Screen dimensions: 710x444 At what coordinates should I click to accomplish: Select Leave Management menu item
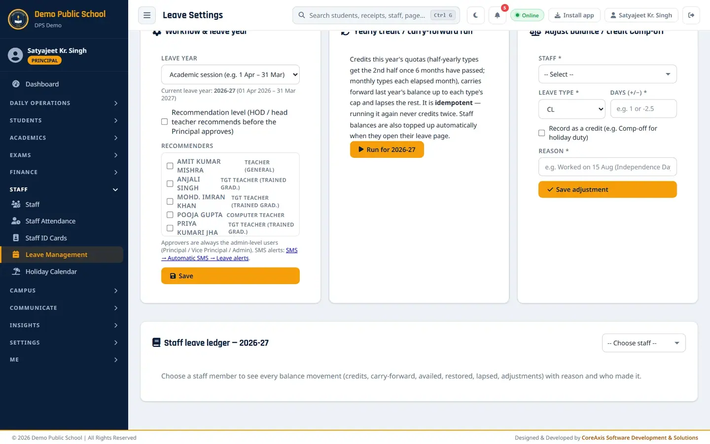[62, 255]
